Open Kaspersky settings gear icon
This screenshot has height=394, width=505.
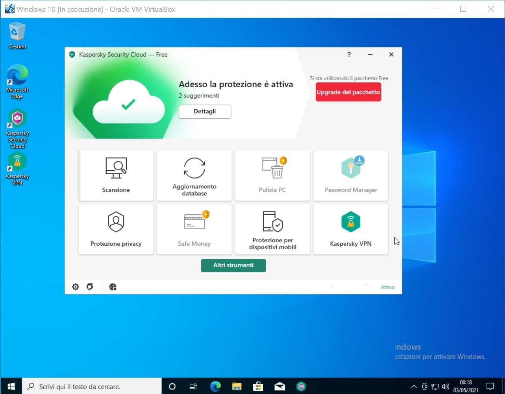76,287
